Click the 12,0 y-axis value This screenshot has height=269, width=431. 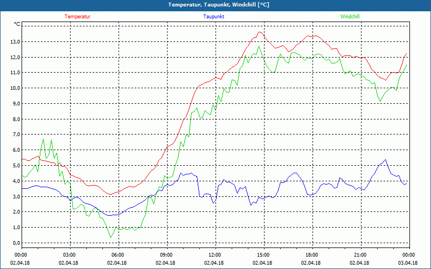(x=15, y=58)
